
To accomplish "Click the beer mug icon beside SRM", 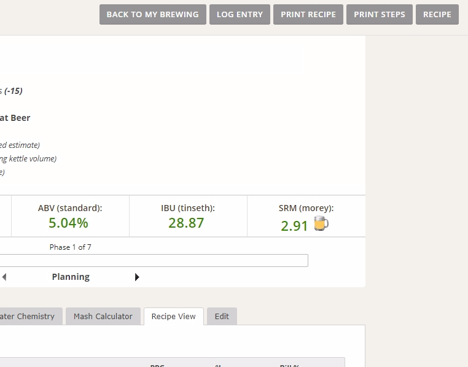I will [x=321, y=223].
